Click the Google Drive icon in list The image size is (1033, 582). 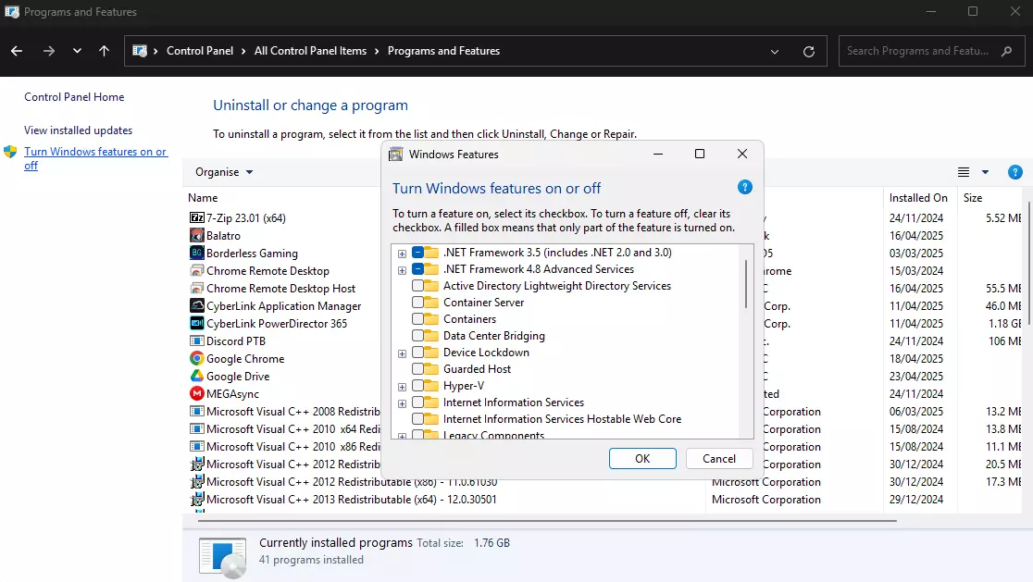[x=196, y=377]
